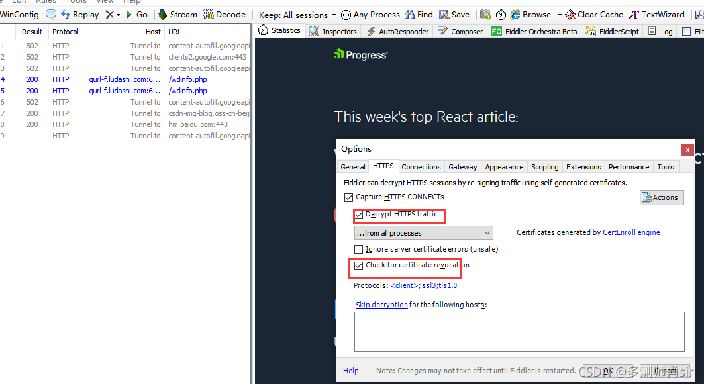The image size is (704, 384).
Task: Click the CertEnroll engine link
Action: [x=630, y=232]
